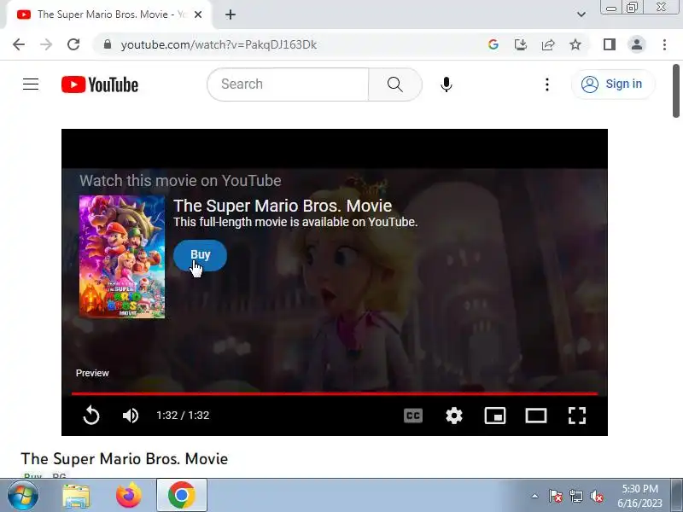This screenshot has width=683, height=512.
Task: Show hidden tray icons arrow
Action: [x=535, y=496]
